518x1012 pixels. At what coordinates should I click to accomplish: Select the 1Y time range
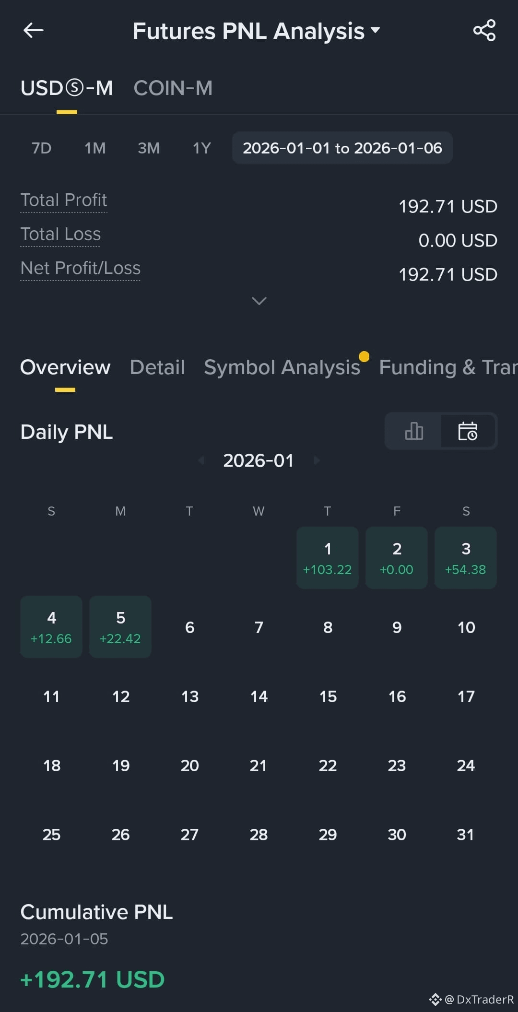point(202,148)
